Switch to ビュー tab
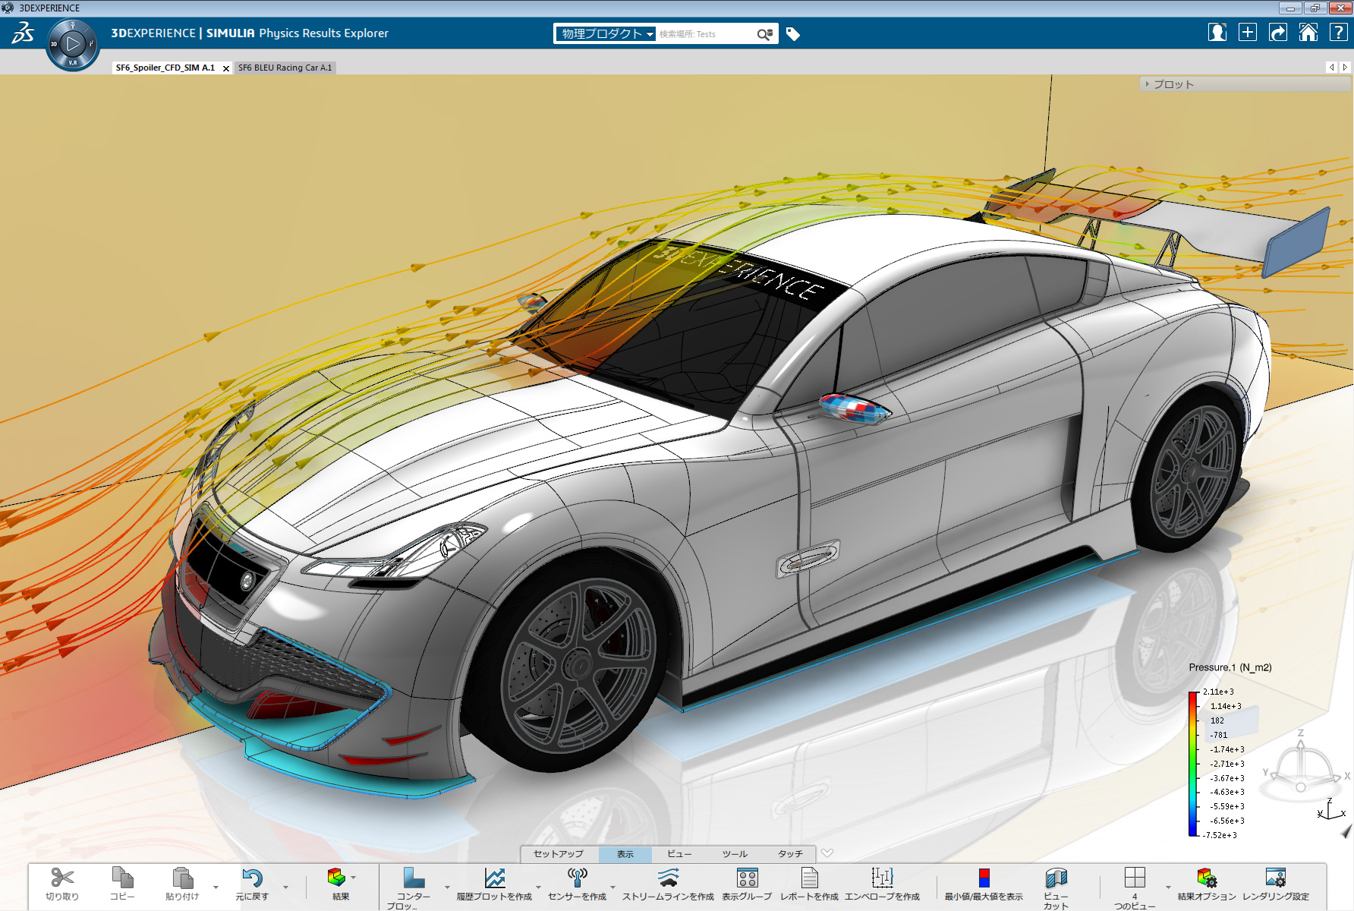The image size is (1354, 911). pos(679,854)
